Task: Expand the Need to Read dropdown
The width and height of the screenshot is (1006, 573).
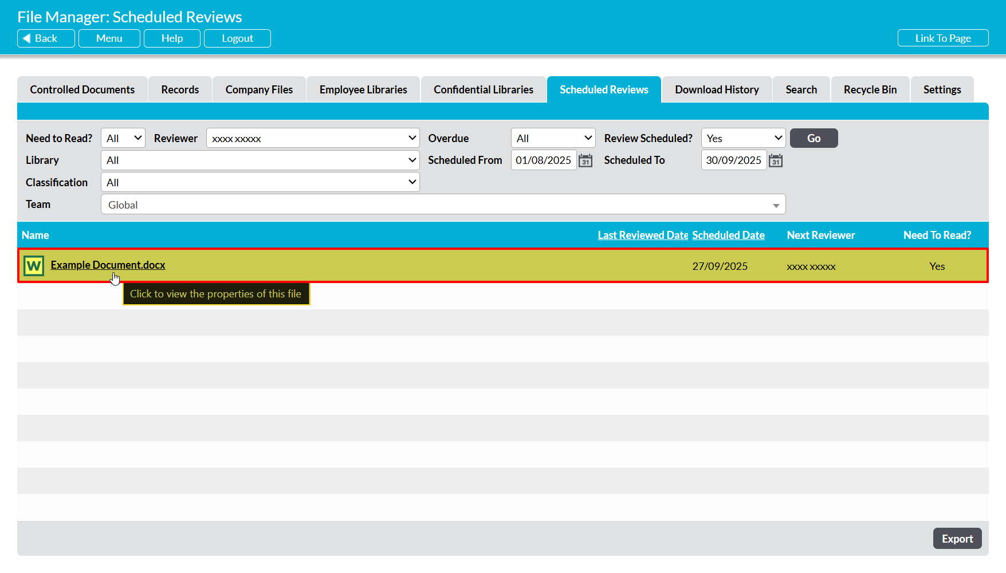Action: coord(123,138)
